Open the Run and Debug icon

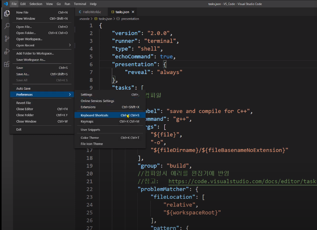click(x=7, y=51)
